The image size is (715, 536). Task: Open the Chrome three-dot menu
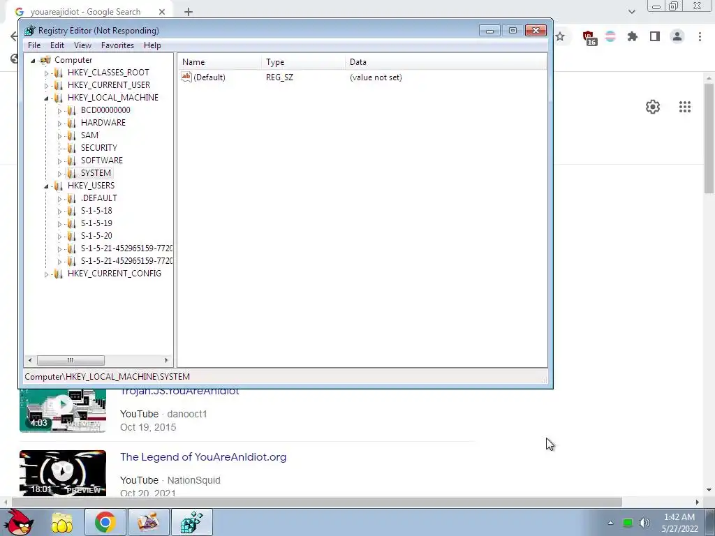click(x=700, y=36)
